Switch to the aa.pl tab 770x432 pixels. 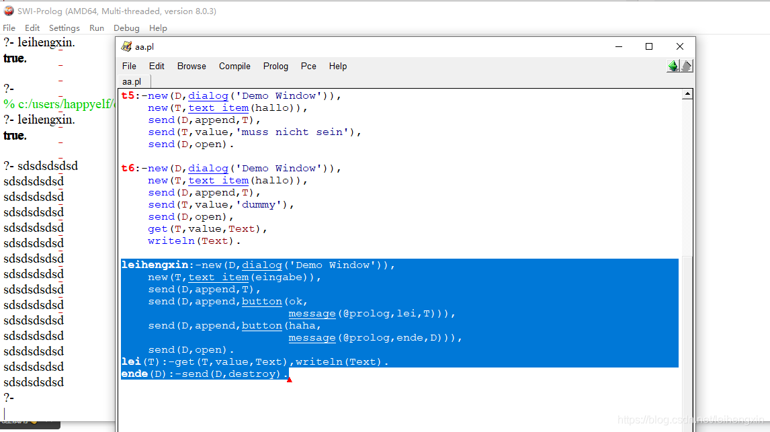[x=132, y=81]
